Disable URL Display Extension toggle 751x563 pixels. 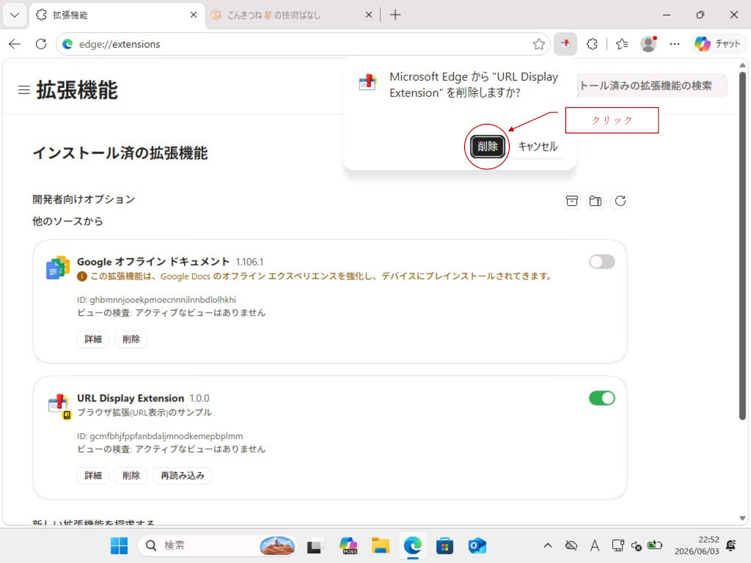[x=602, y=398]
